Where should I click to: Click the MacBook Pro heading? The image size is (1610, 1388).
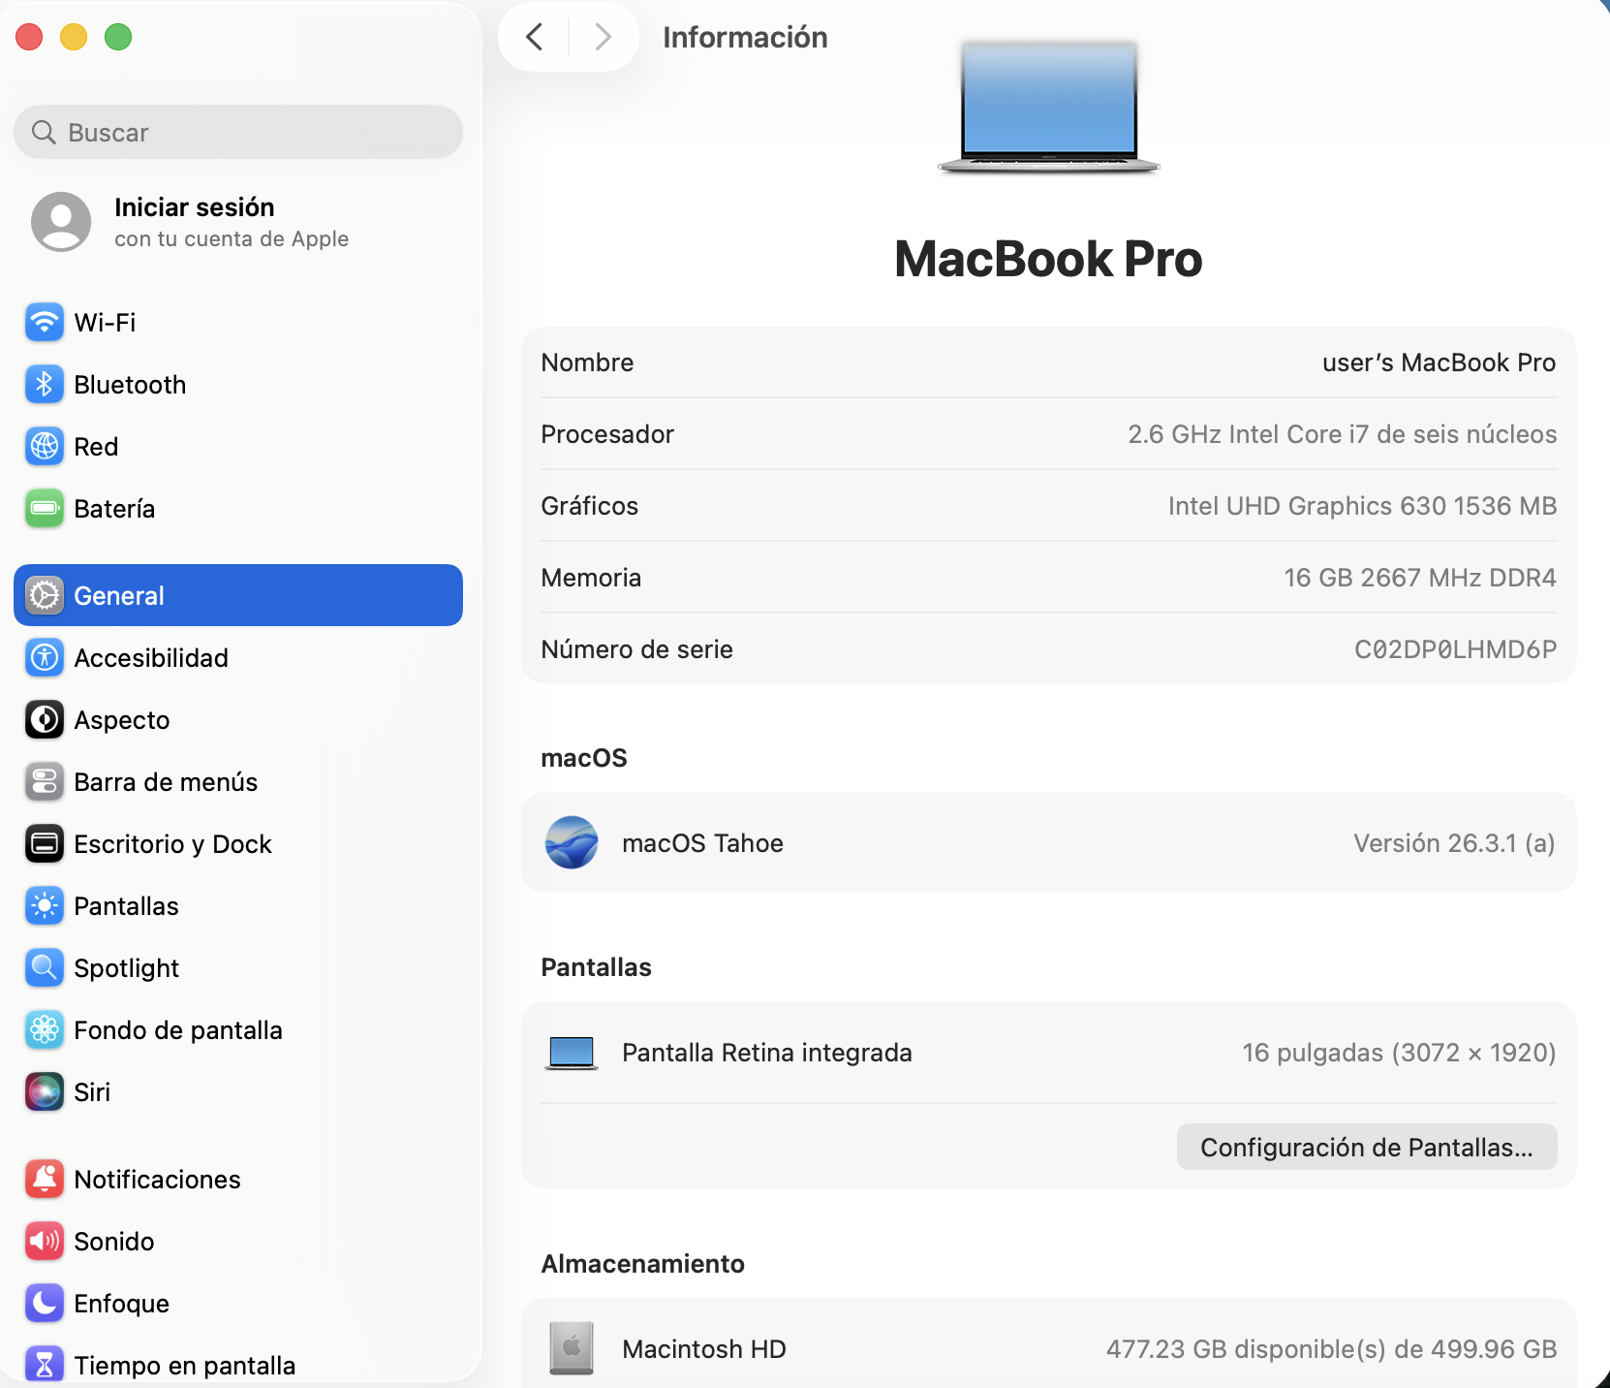[1048, 259]
